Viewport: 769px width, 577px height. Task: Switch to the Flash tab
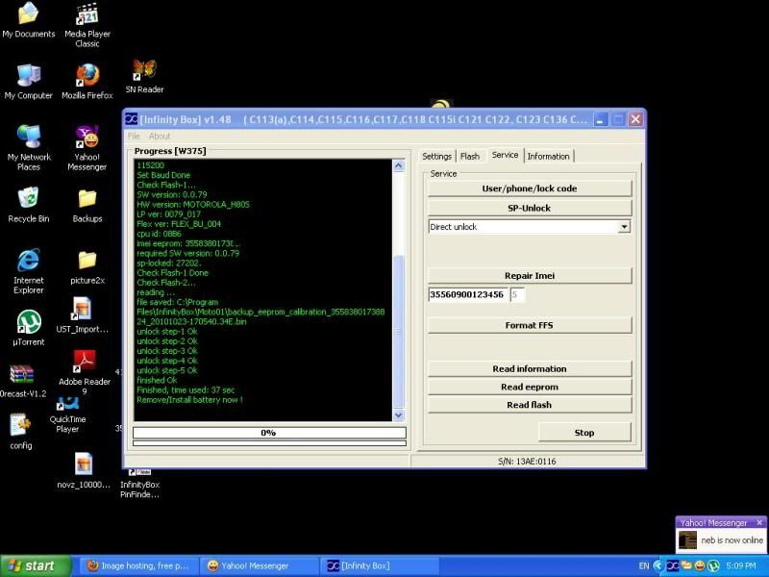470,156
